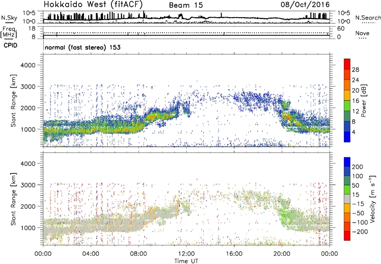The height and width of the screenshot is (264, 381).
Task: Click the "18" frequency axis value
Action: tap(32, 29)
